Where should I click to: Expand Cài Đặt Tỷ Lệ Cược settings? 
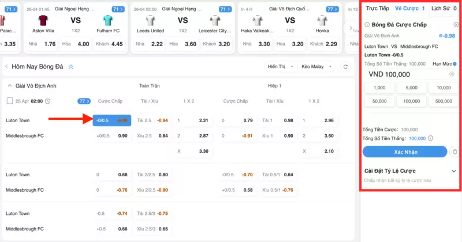coord(454,171)
